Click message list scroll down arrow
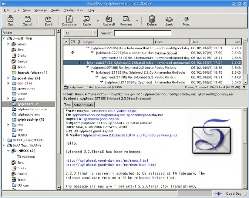This screenshot has height=198, width=249. pyautogui.click(x=245, y=82)
